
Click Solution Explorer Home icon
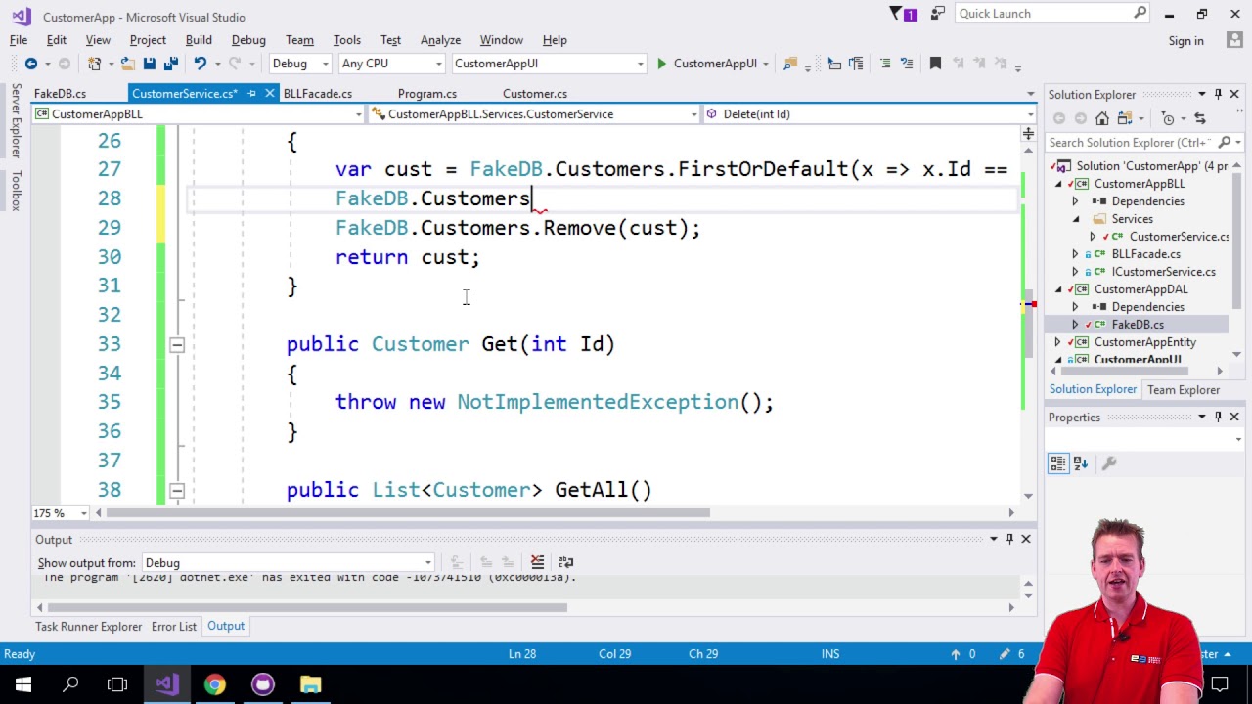(x=1102, y=118)
